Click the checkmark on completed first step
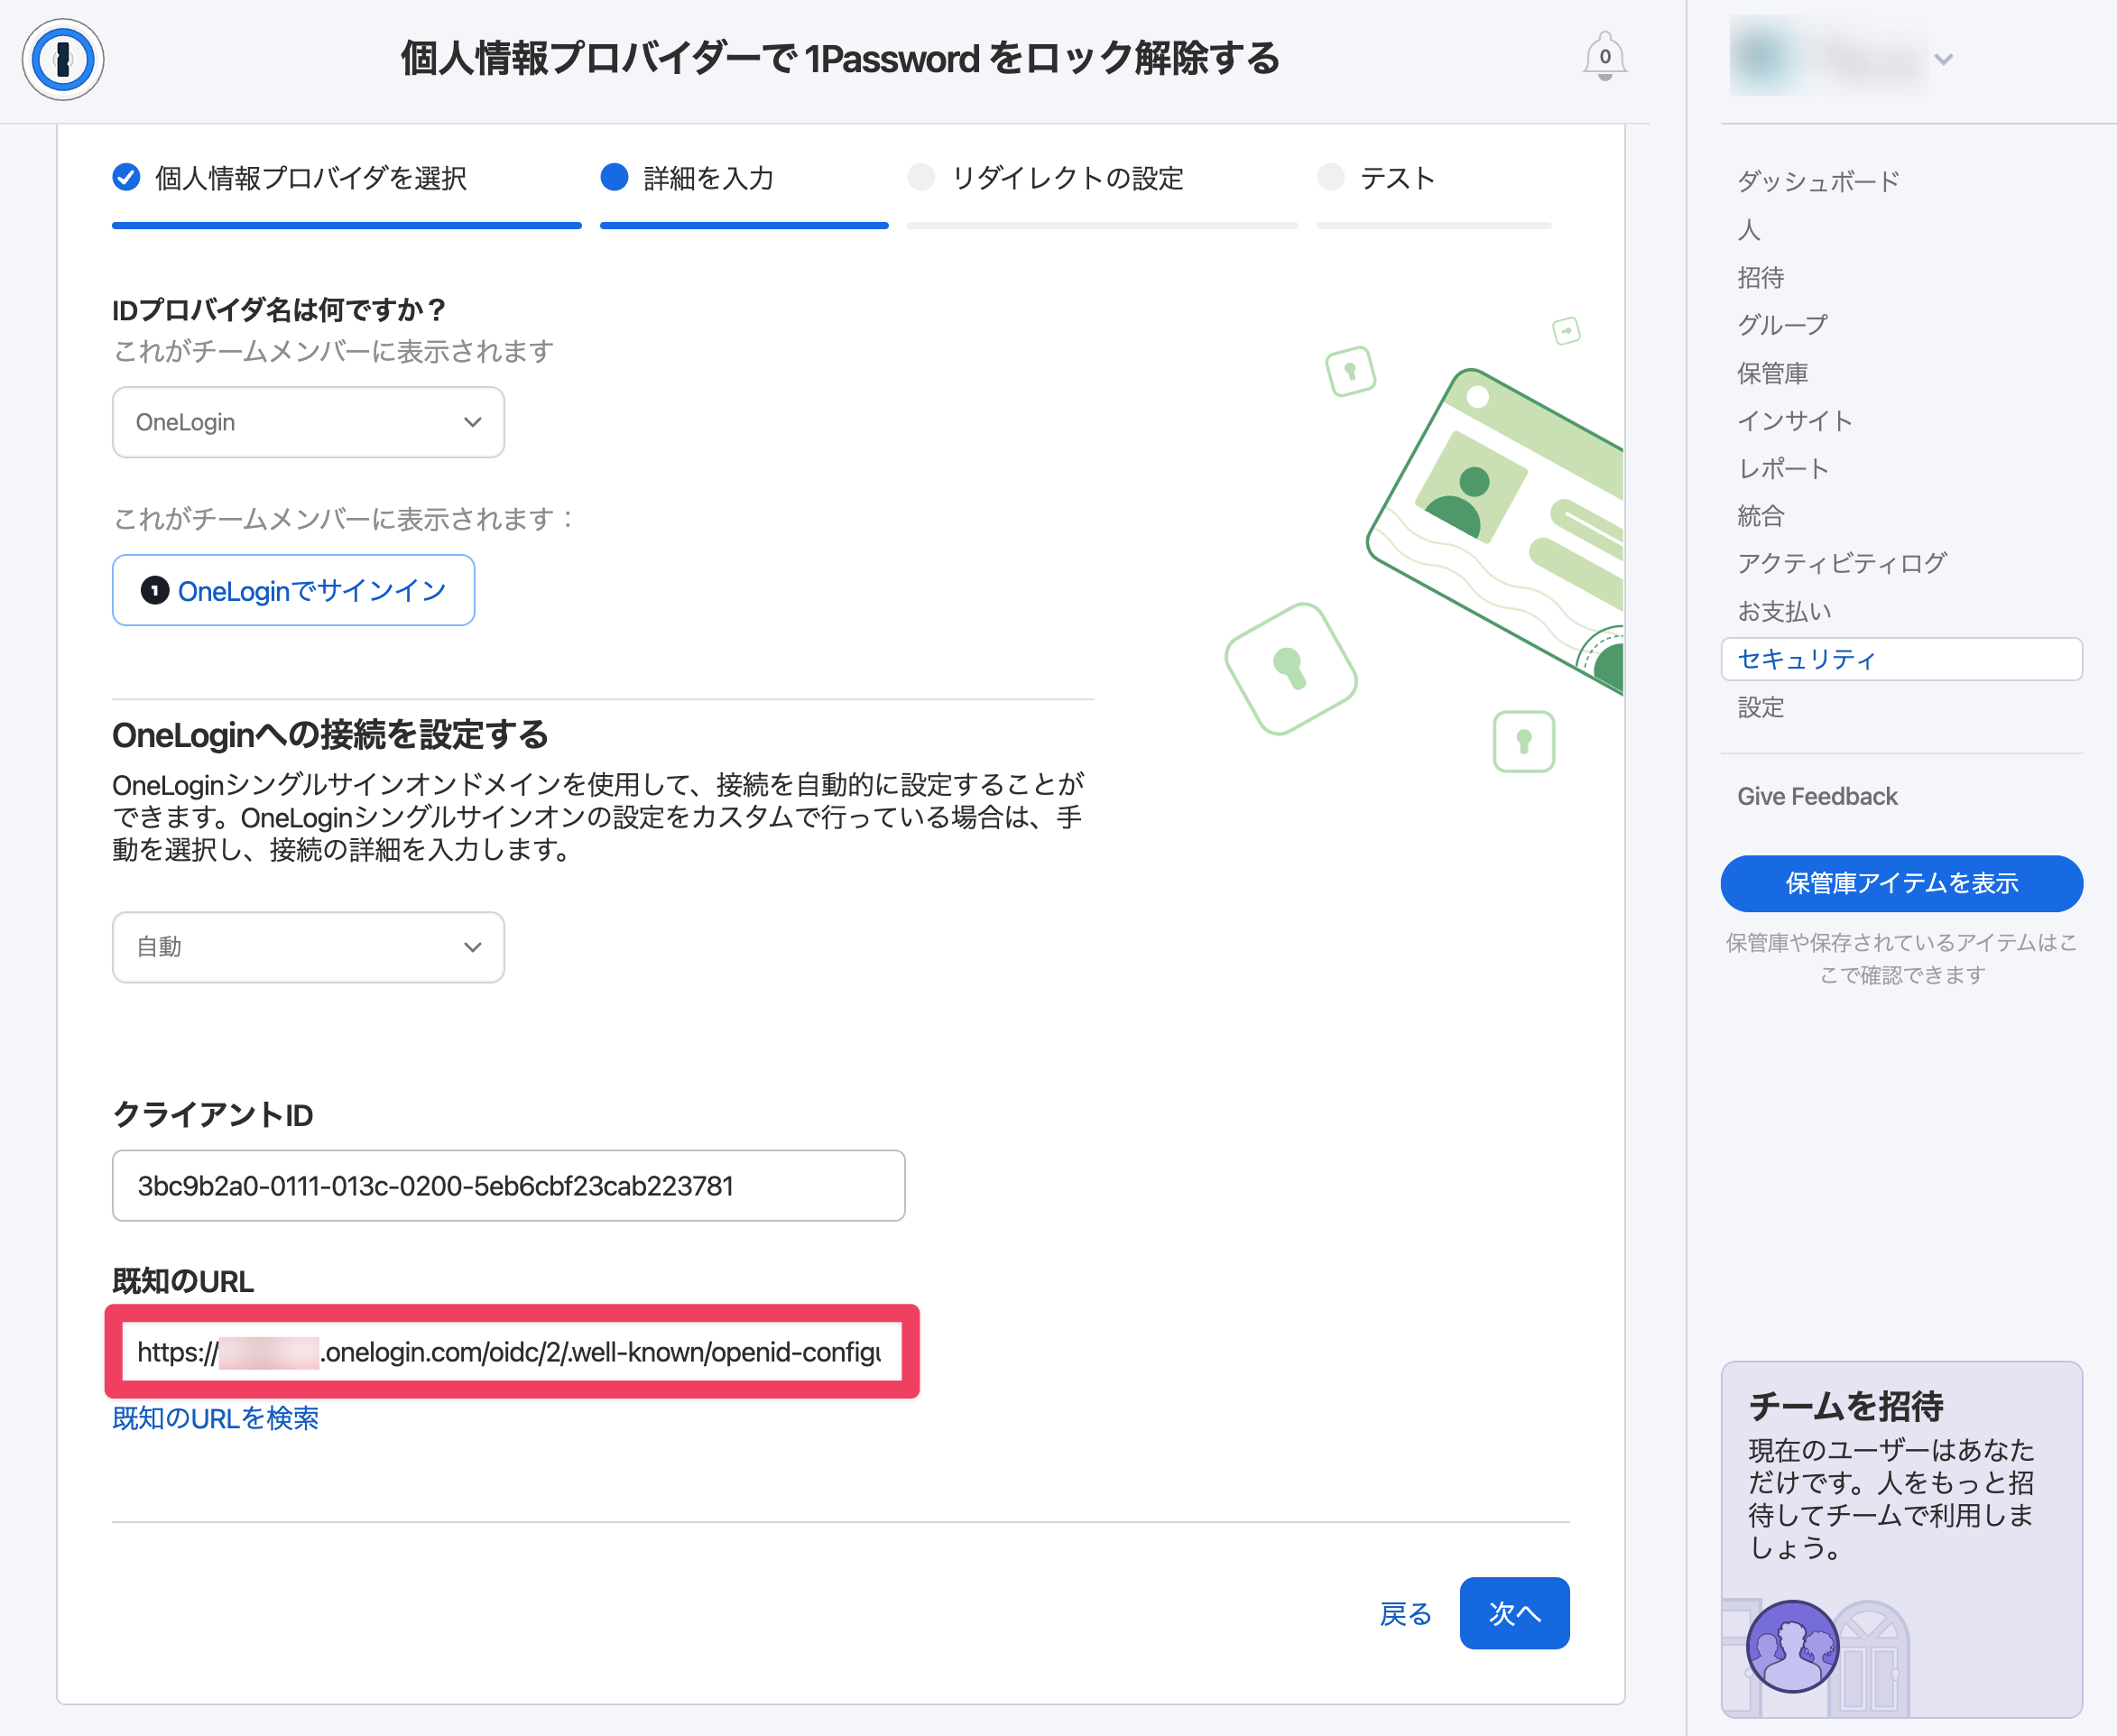Viewport: 2117px width, 1736px height. click(x=126, y=178)
